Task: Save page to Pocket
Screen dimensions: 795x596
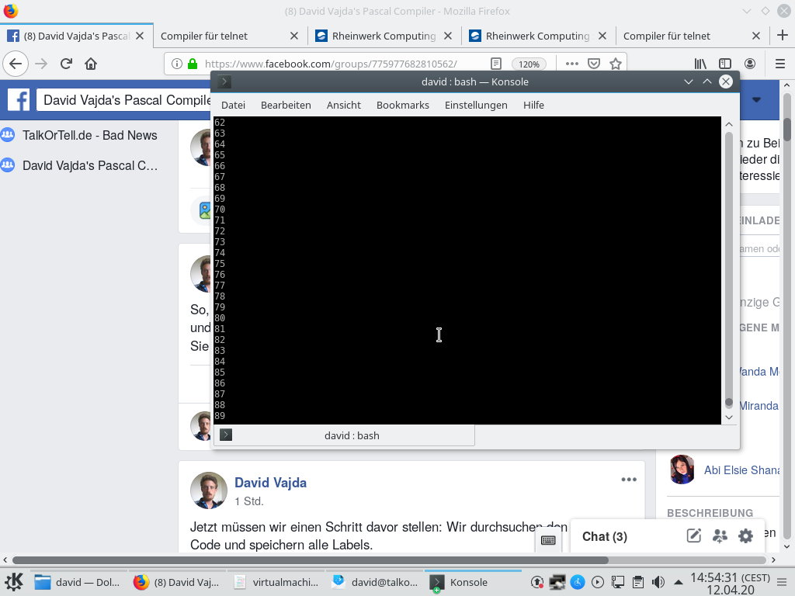Action: [x=593, y=64]
